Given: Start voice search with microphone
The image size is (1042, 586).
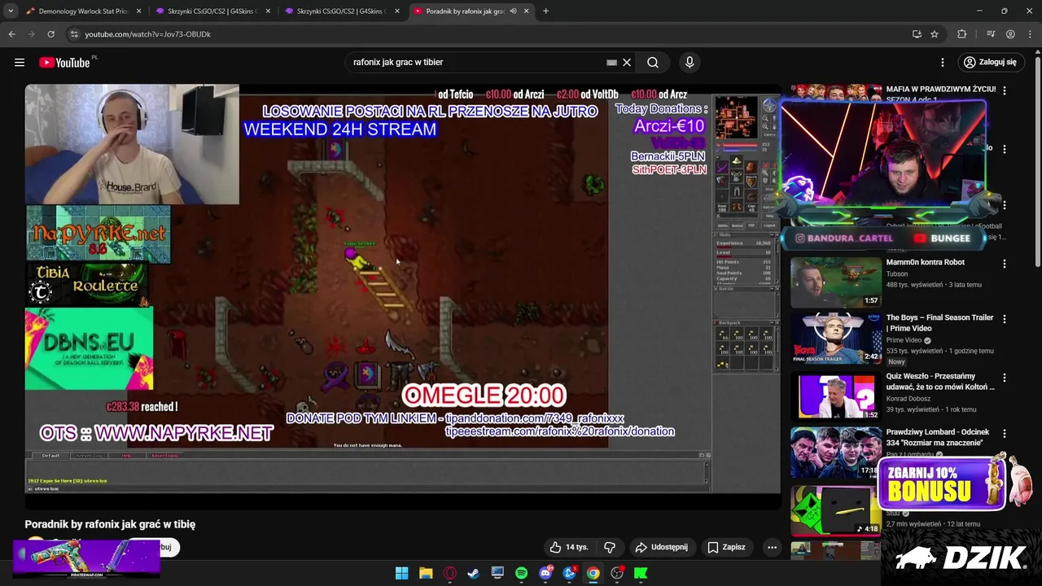Looking at the screenshot, I should click(690, 63).
